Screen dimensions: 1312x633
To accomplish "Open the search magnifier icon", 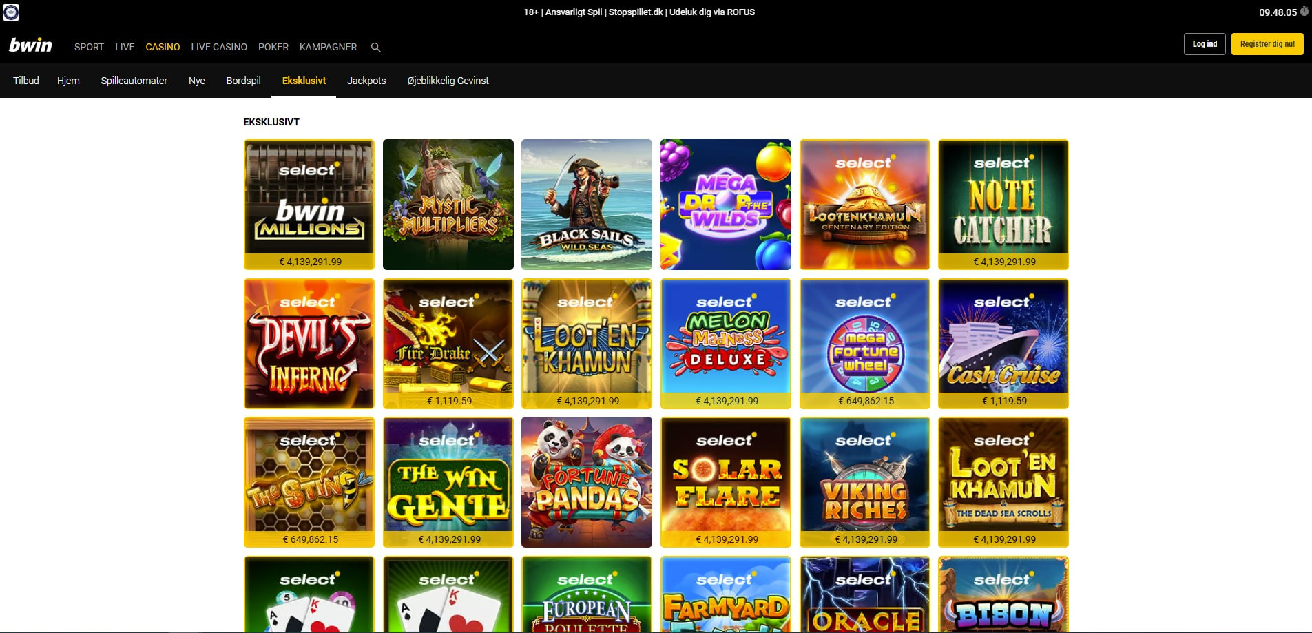I will pyautogui.click(x=375, y=48).
